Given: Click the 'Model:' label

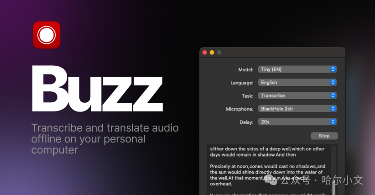Looking at the screenshot, I should 246,69.
